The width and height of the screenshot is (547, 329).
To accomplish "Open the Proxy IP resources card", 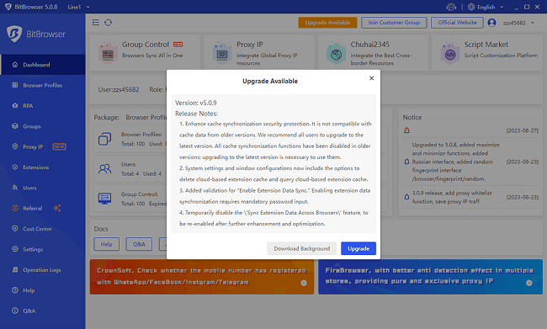I will [x=259, y=53].
